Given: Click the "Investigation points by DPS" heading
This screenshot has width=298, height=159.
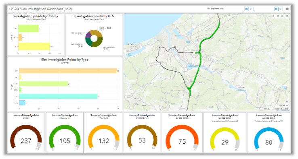Looking at the screenshot, I should click(x=94, y=16).
